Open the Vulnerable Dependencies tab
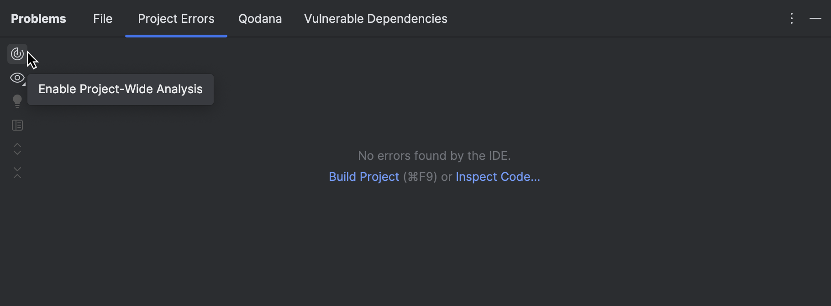 click(375, 18)
